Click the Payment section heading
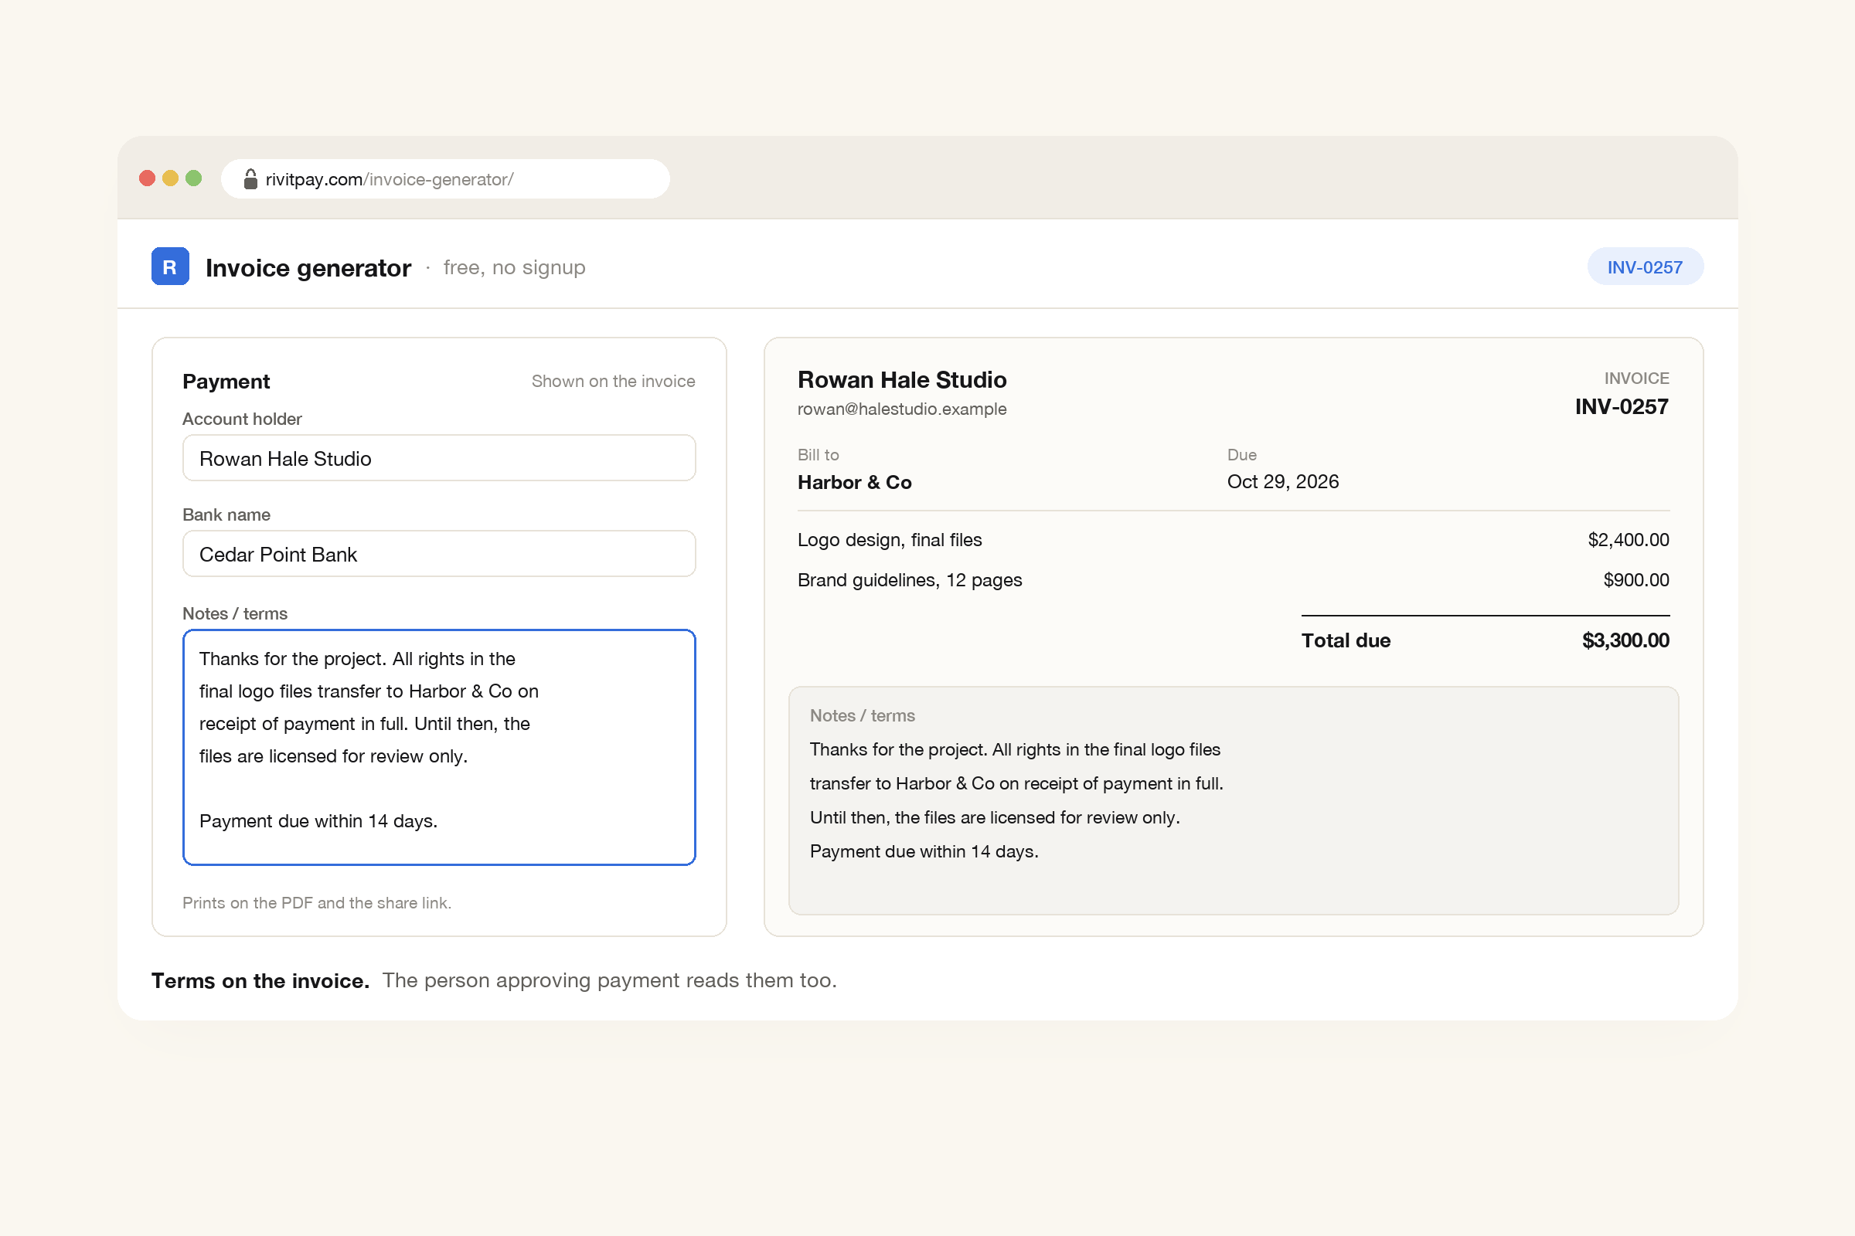Screen dimensions: 1855x1236 click(226, 382)
